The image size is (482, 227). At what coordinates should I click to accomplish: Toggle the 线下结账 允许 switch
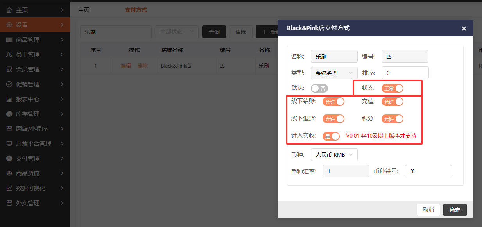[x=333, y=102]
